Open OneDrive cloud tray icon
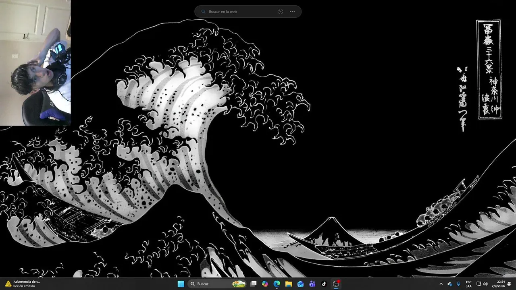This screenshot has height=290, width=516. [x=450, y=284]
